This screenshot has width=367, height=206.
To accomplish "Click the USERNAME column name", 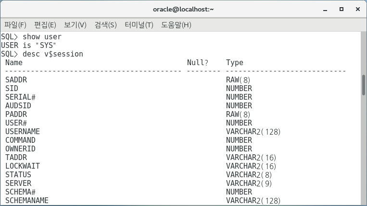I will [23, 131].
